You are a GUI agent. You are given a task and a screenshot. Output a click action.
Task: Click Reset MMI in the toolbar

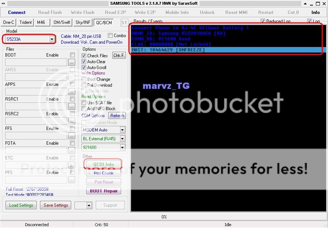(x=236, y=12)
